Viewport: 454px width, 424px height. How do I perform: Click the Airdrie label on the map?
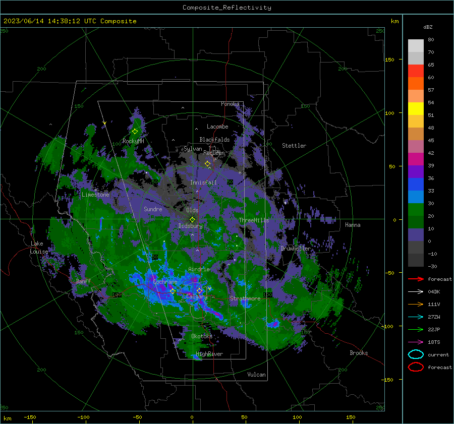(199, 269)
